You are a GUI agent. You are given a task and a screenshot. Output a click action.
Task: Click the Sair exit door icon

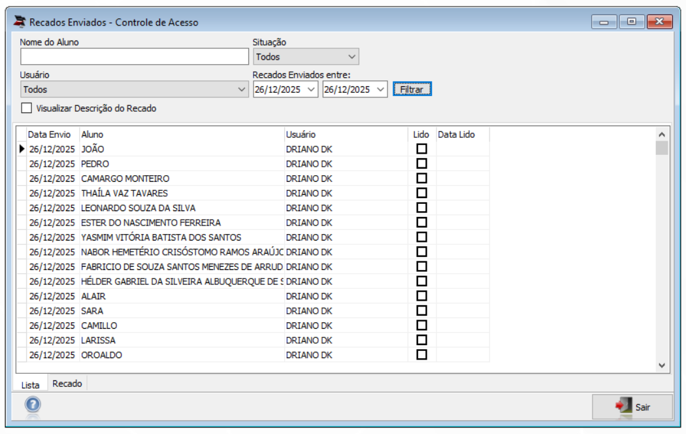pyautogui.click(x=623, y=406)
